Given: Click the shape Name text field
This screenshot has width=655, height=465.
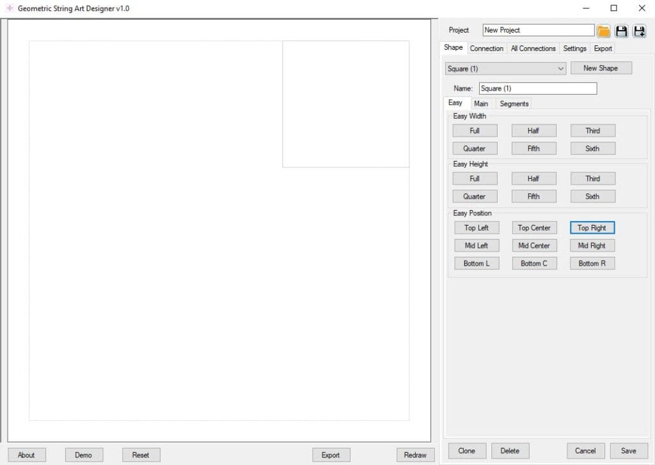Looking at the screenshot, I should tap(537, 88).
